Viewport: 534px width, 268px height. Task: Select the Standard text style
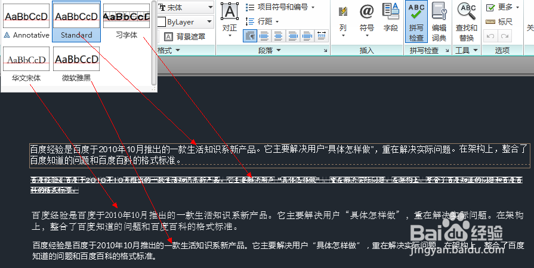pyautogui.click(x=76, y=21)
